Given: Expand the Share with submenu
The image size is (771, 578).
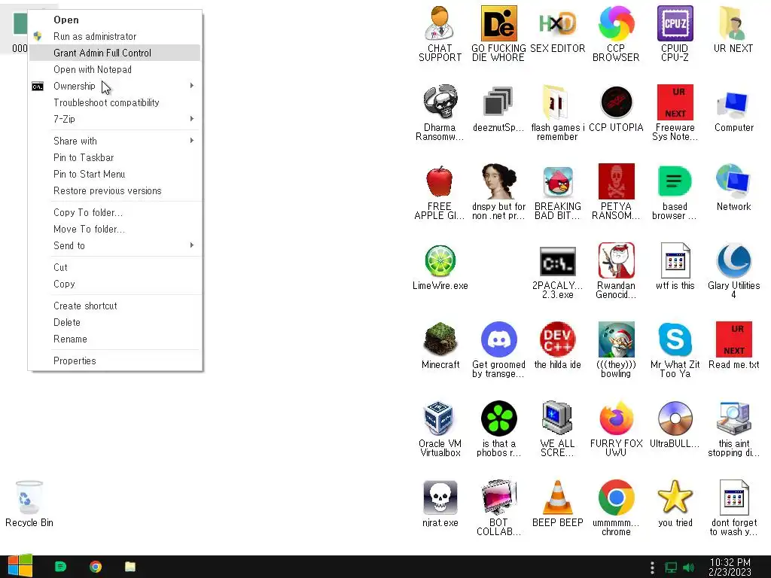Looking at the screenshot, I should pyautogui.click(x=114, y=141).
